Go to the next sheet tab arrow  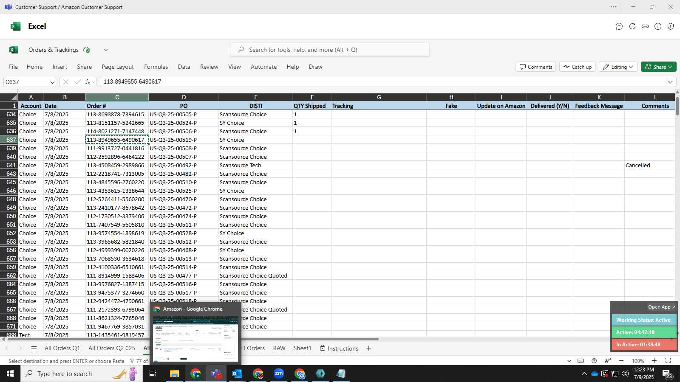tap(20, 348)
